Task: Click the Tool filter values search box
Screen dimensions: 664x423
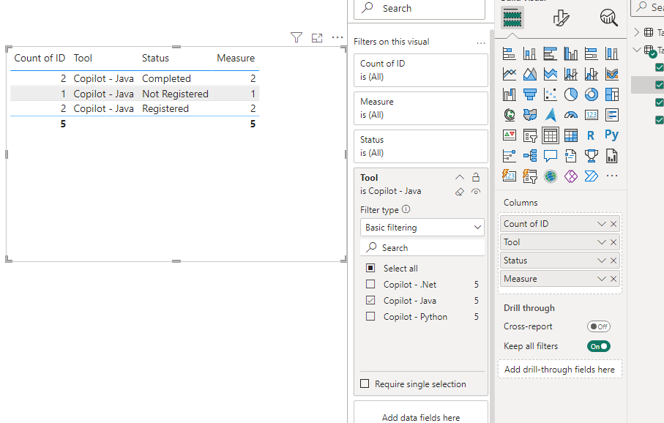Action: click(x=422, y=247)
